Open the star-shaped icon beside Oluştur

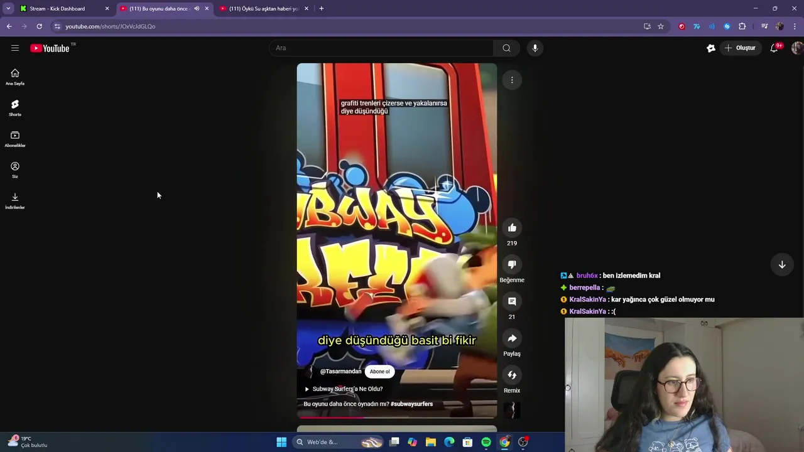click(710, 48)
